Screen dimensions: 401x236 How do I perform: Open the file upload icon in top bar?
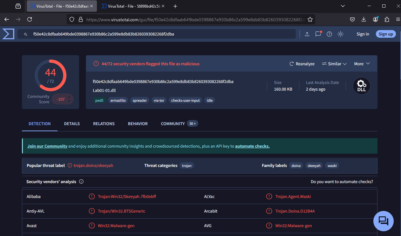click(x=307, y=34)
